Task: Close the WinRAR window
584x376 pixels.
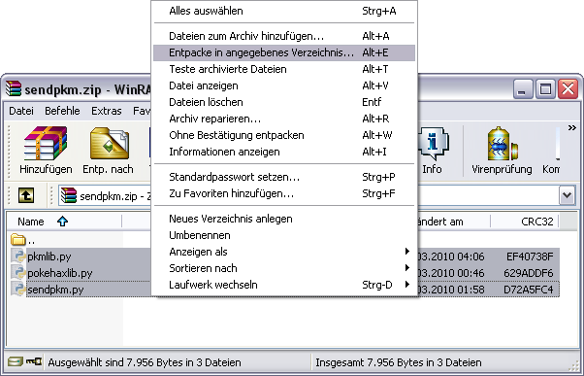Action: point(568,88)
